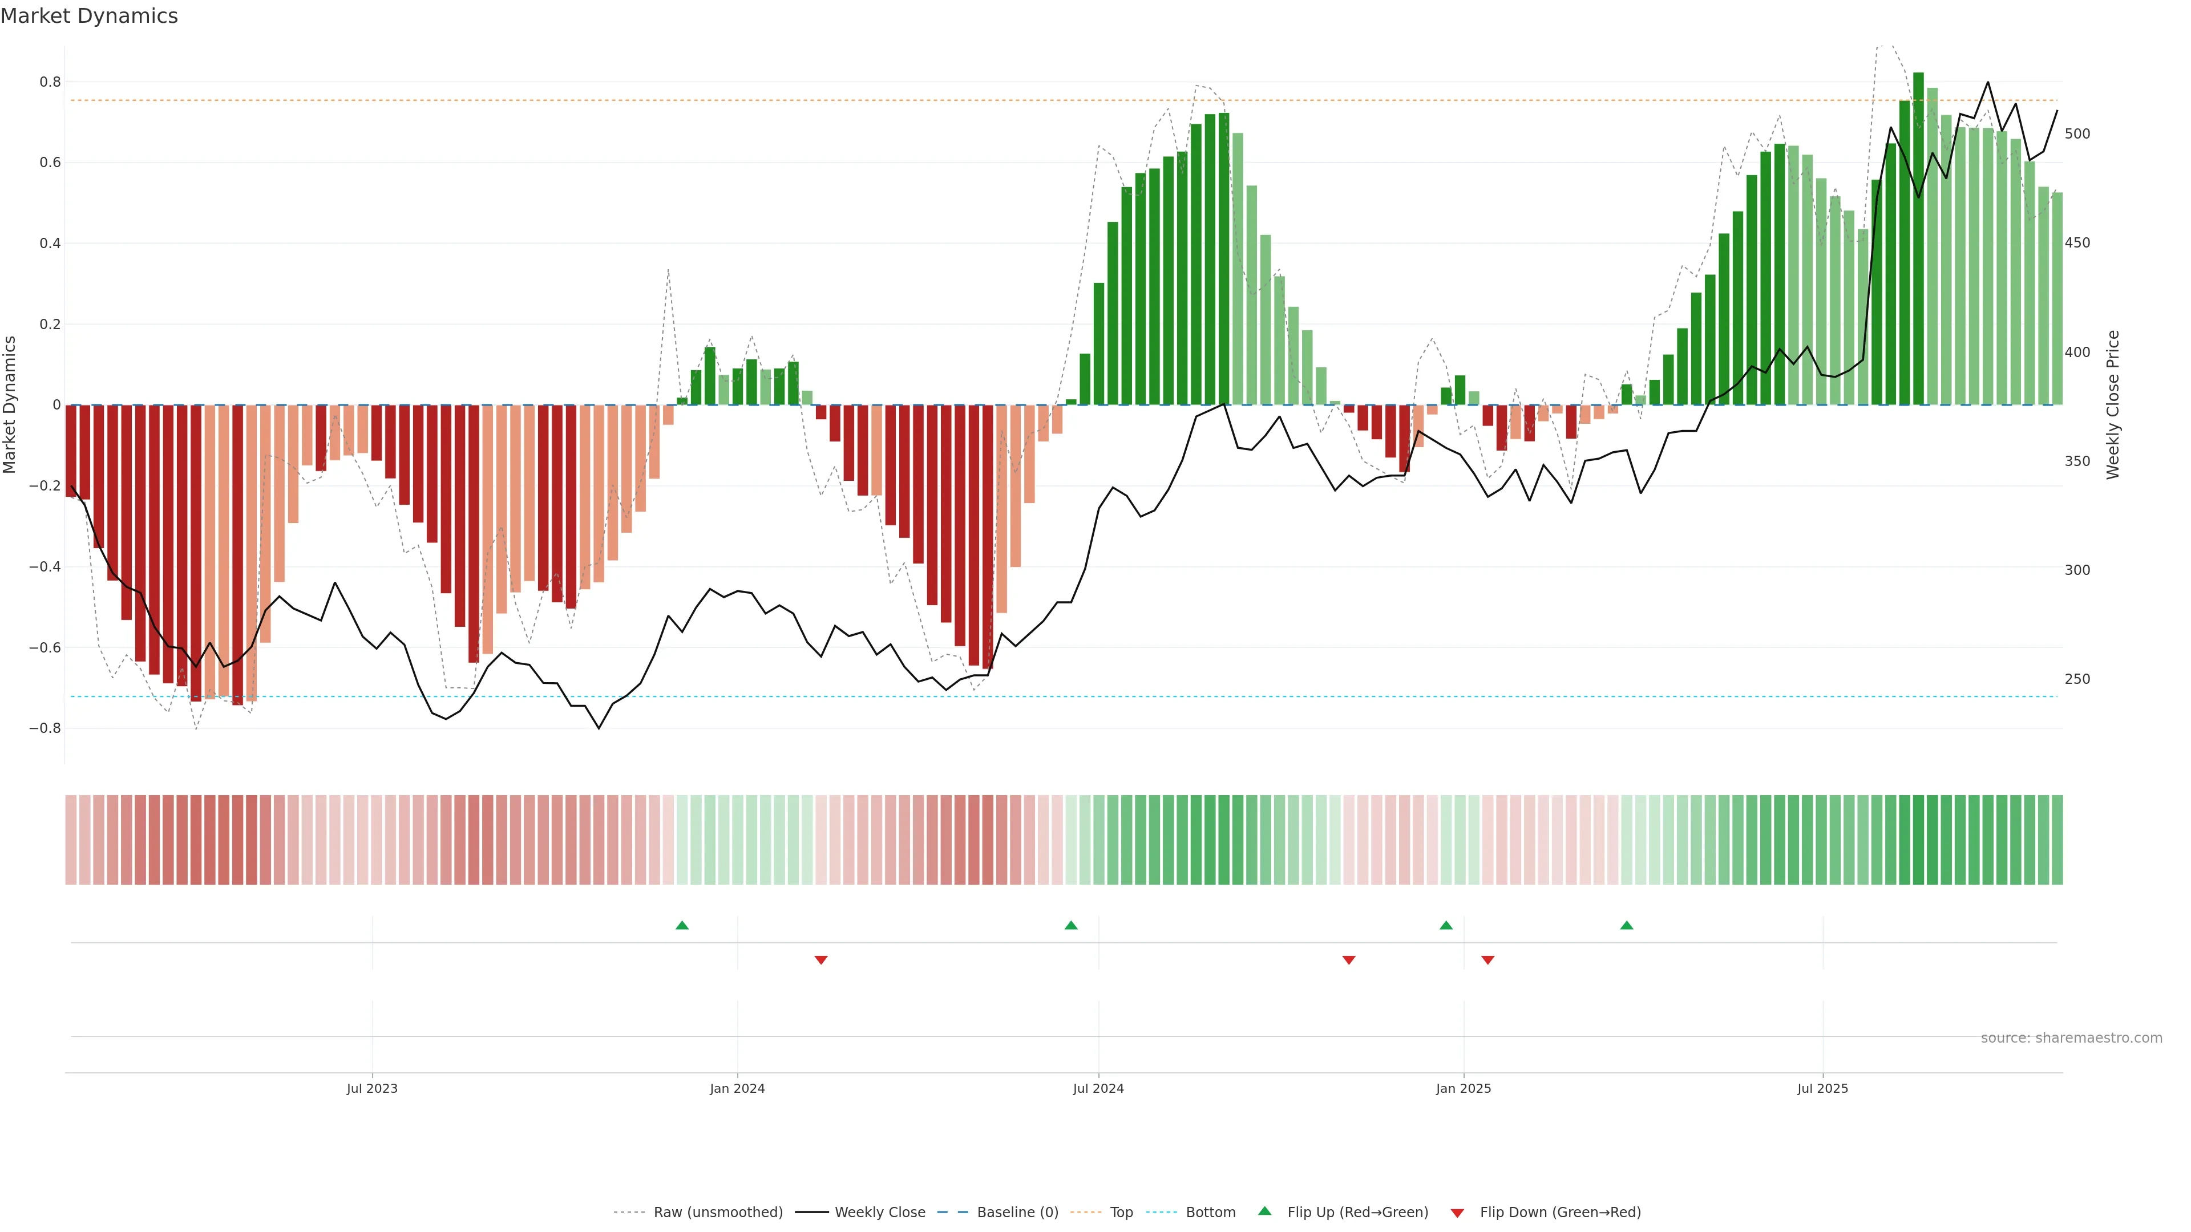2191x1232 pixels.
Task: Toggle the Bottom legend entry
Action: point(1210,1213)
